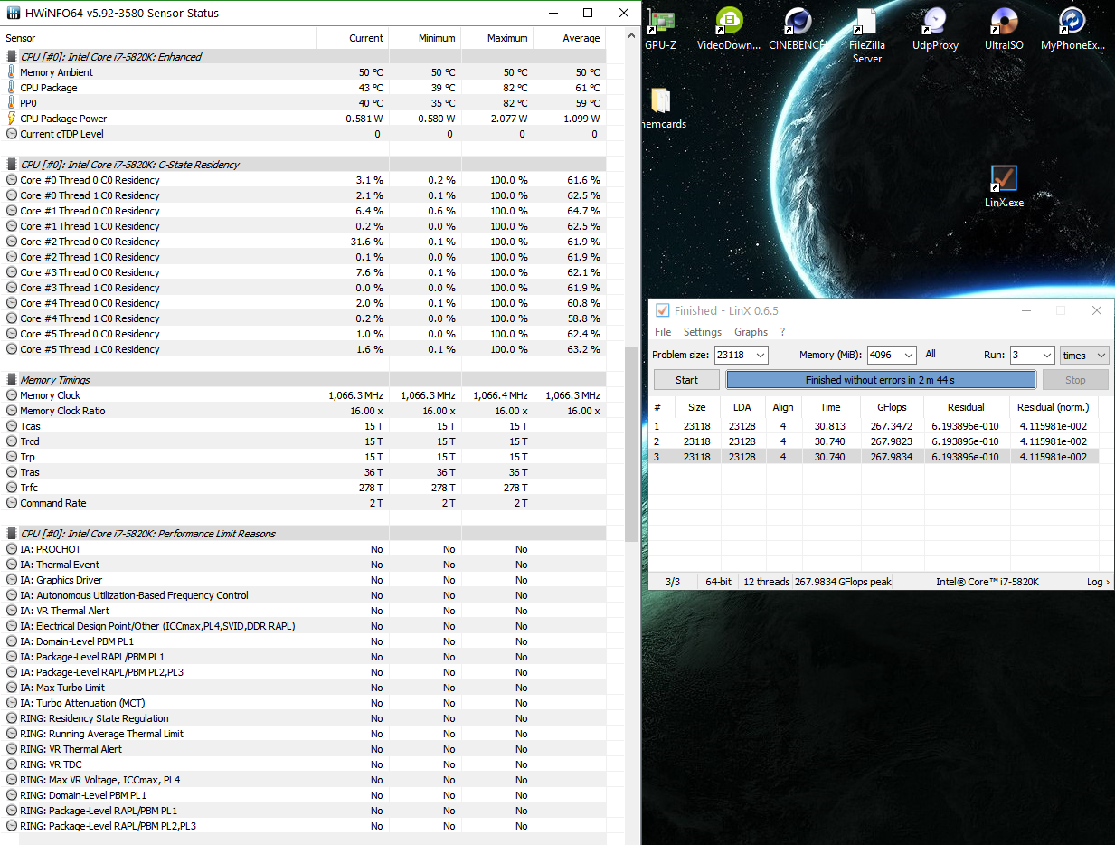Launch UltraISO desktop shortcut
This screenshot has width=1115, height=845.
(1004, 28)
